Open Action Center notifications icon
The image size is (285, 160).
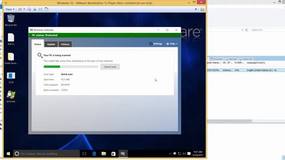(x=189, y=154)
